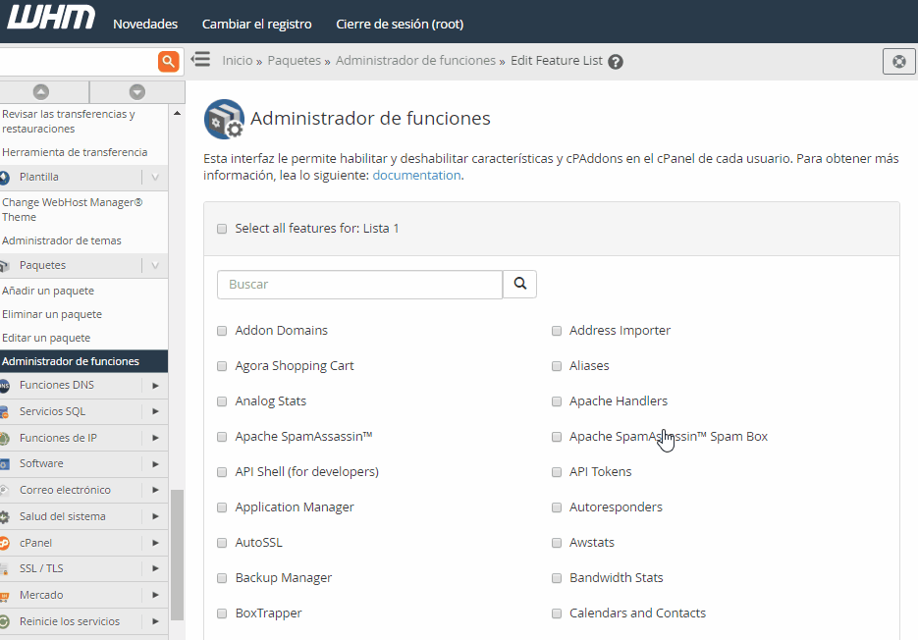
Task: Click the cPanel section icon
Action: (x=5, y=544)
